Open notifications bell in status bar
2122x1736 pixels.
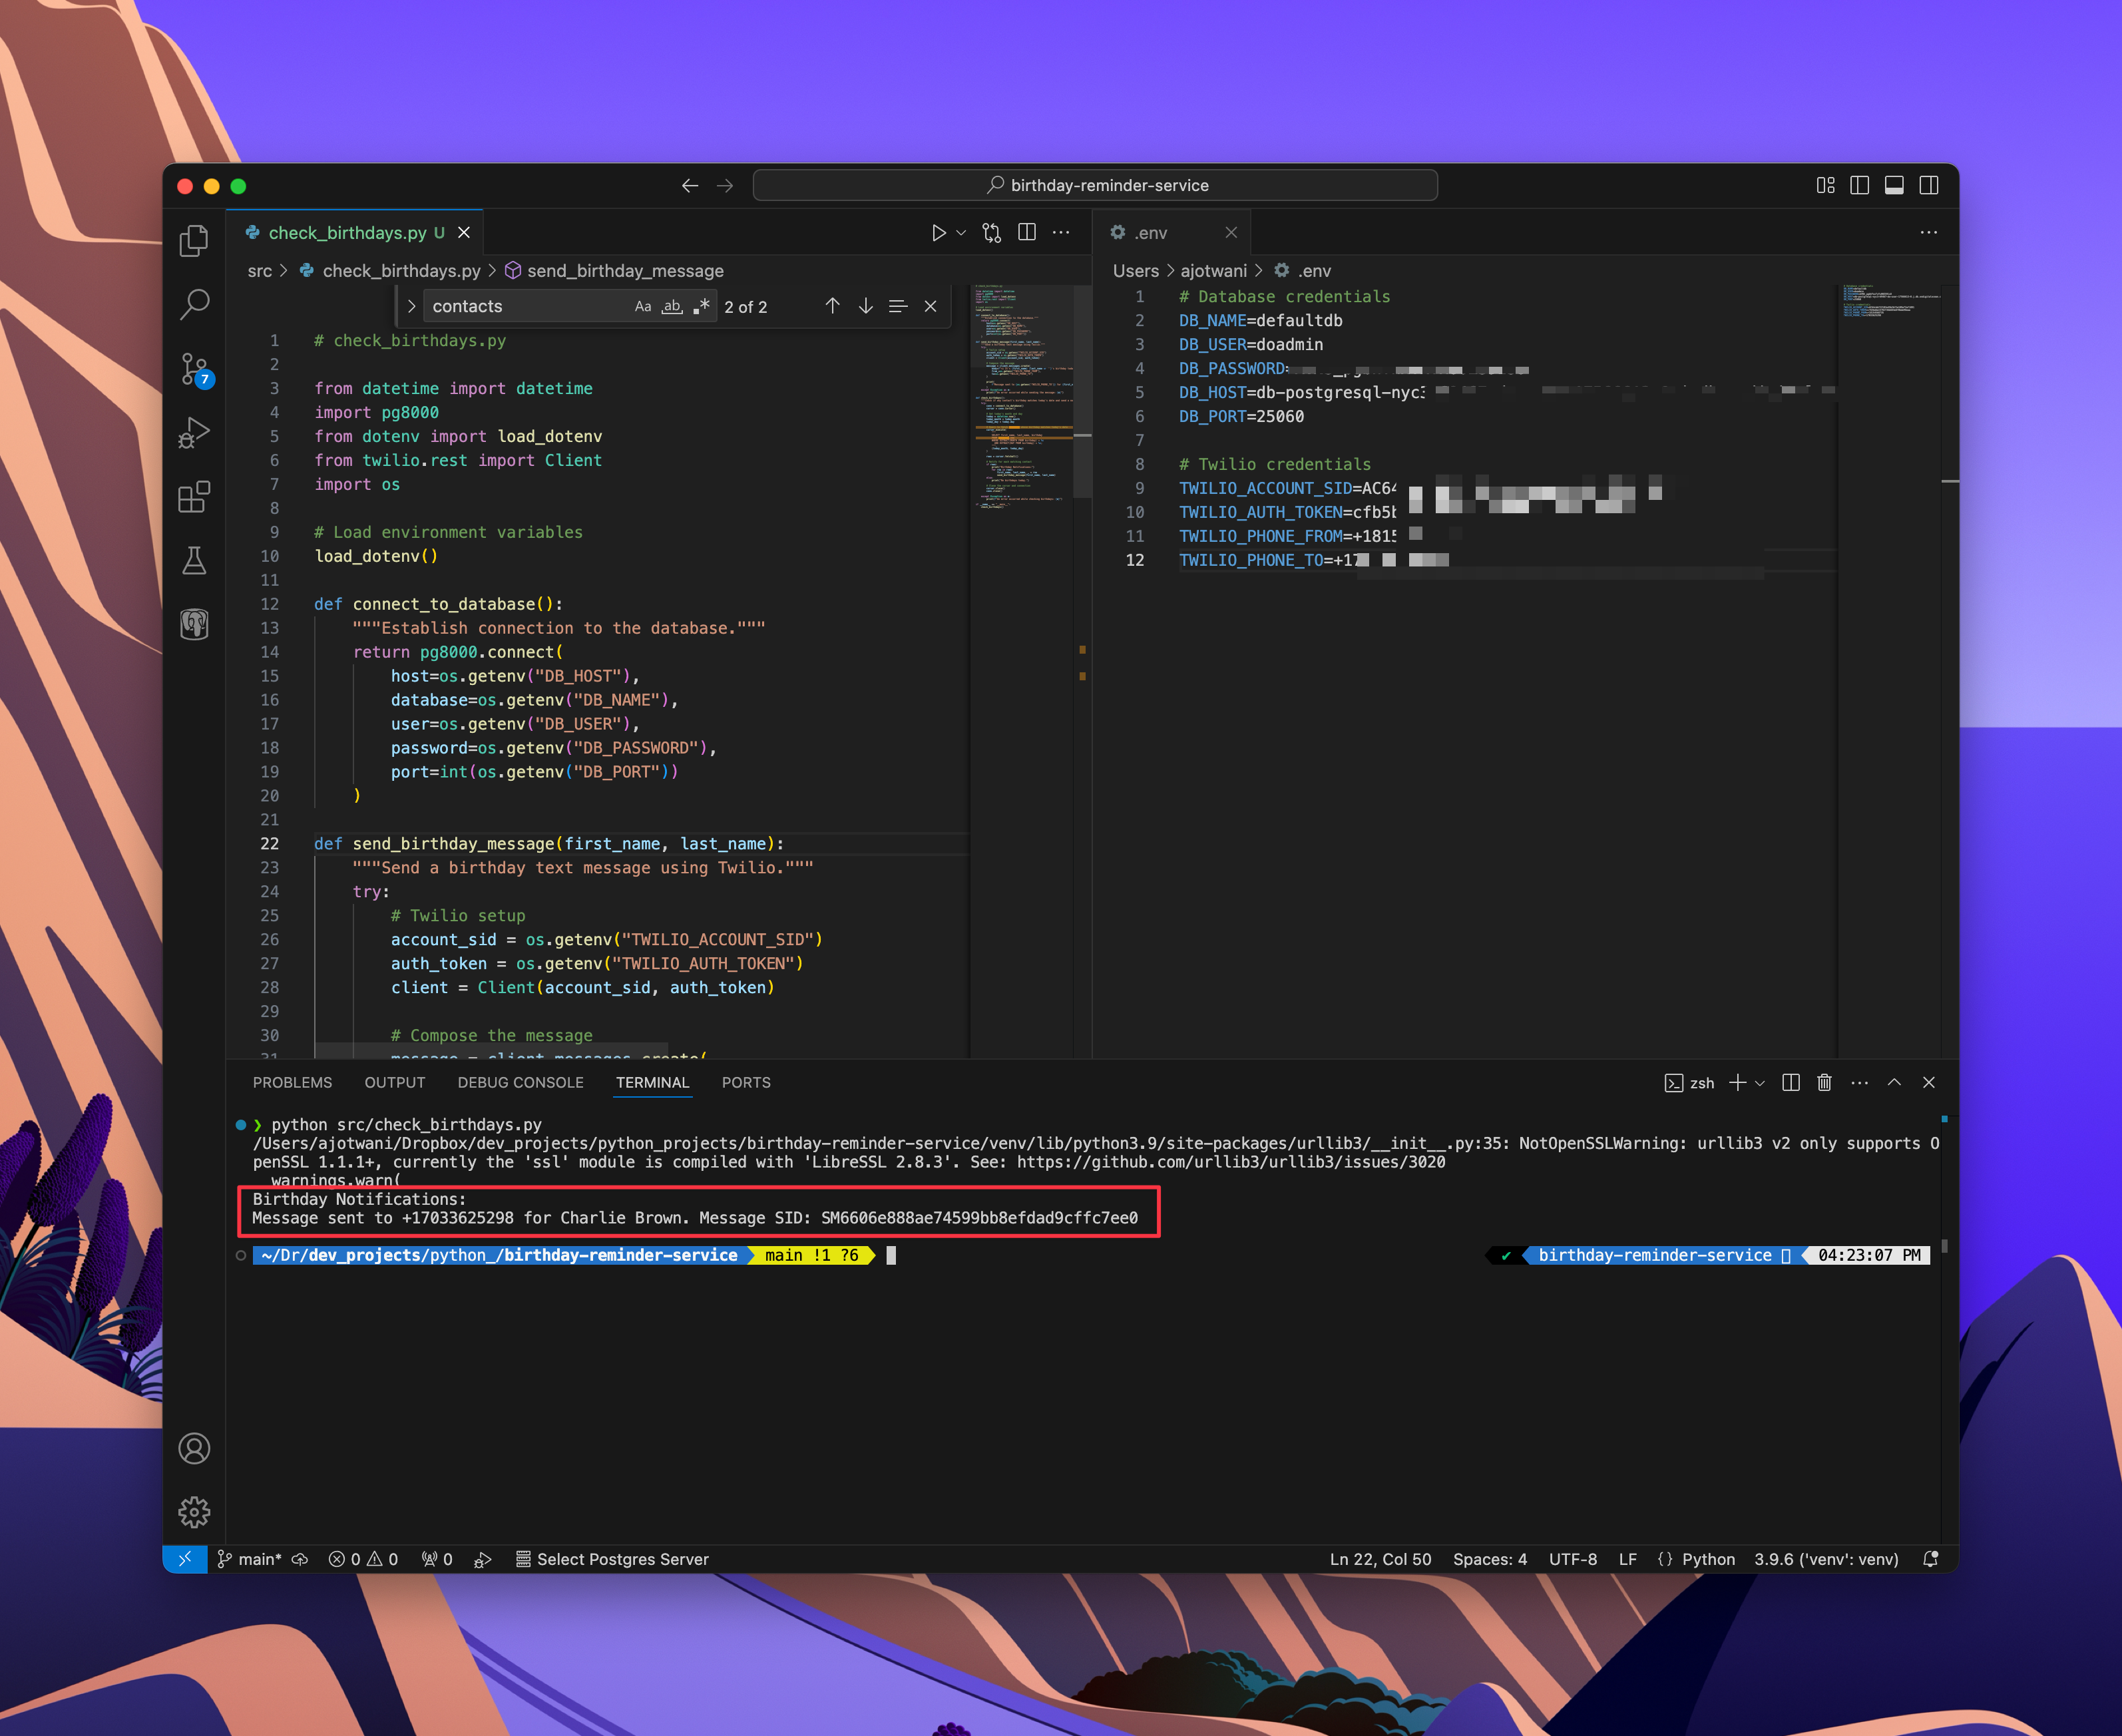coord(1931,1559)
